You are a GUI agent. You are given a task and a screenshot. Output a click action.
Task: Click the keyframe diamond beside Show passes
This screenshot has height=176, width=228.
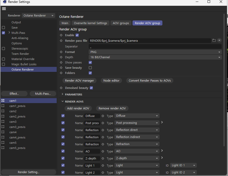(61, 62)
